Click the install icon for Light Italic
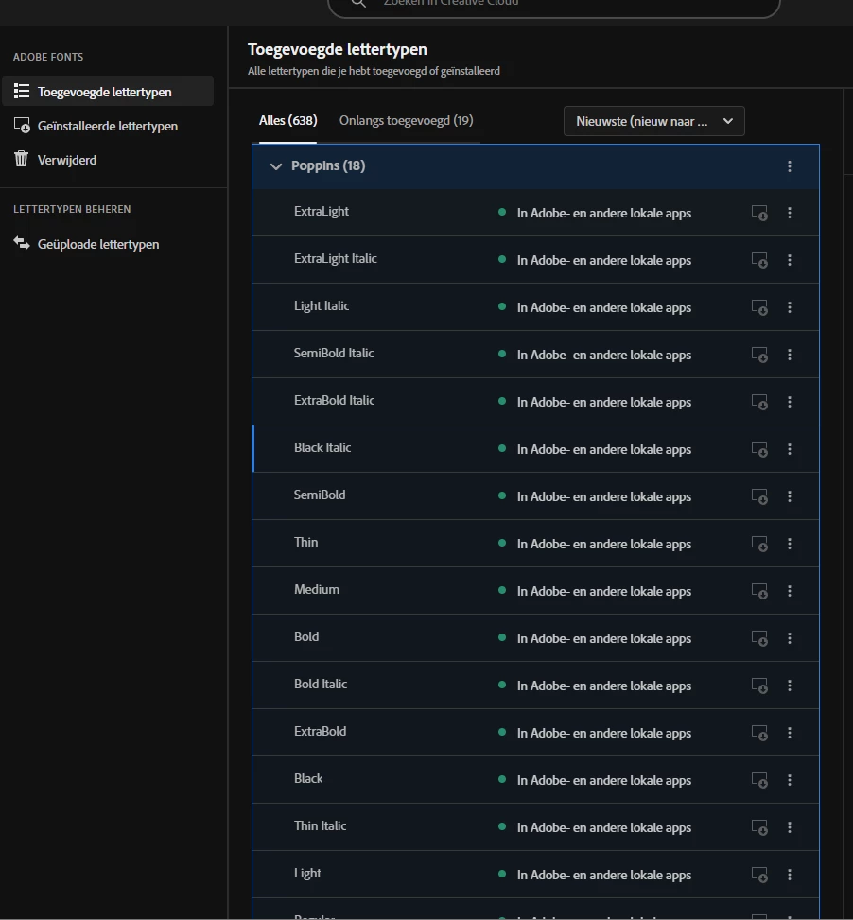This screenshot has height=920, width=853. pyautogui.click(x=759, y=307)
